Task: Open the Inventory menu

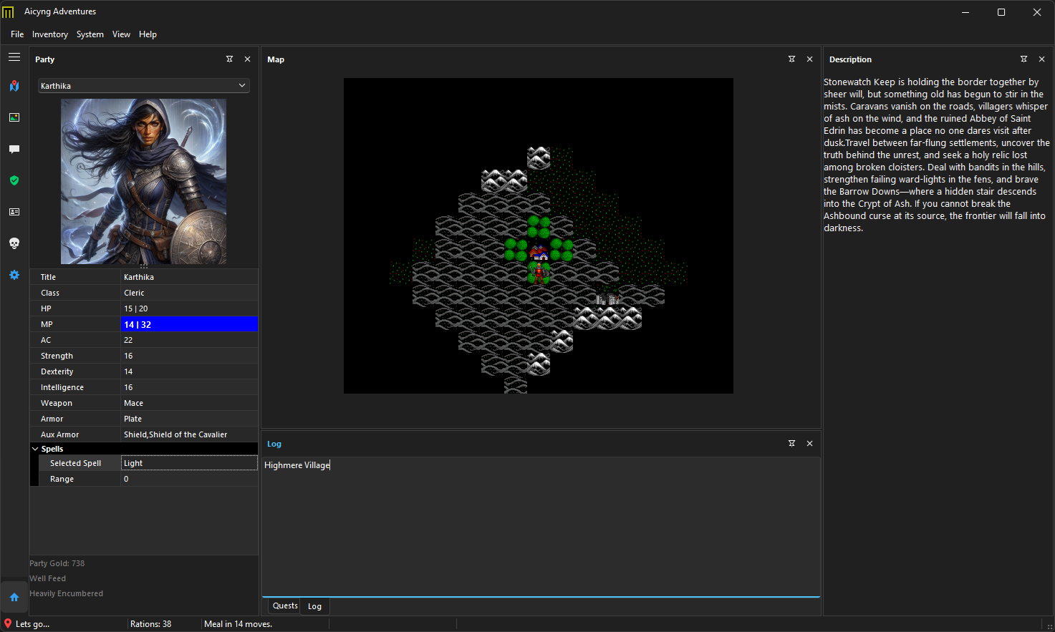Action: [50, 34]
